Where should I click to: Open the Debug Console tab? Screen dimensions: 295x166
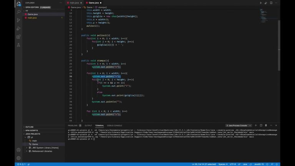click(x=114, y=126)
